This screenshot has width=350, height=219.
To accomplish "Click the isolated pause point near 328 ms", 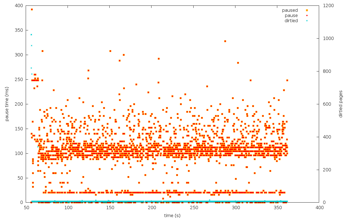I will 225,41.
